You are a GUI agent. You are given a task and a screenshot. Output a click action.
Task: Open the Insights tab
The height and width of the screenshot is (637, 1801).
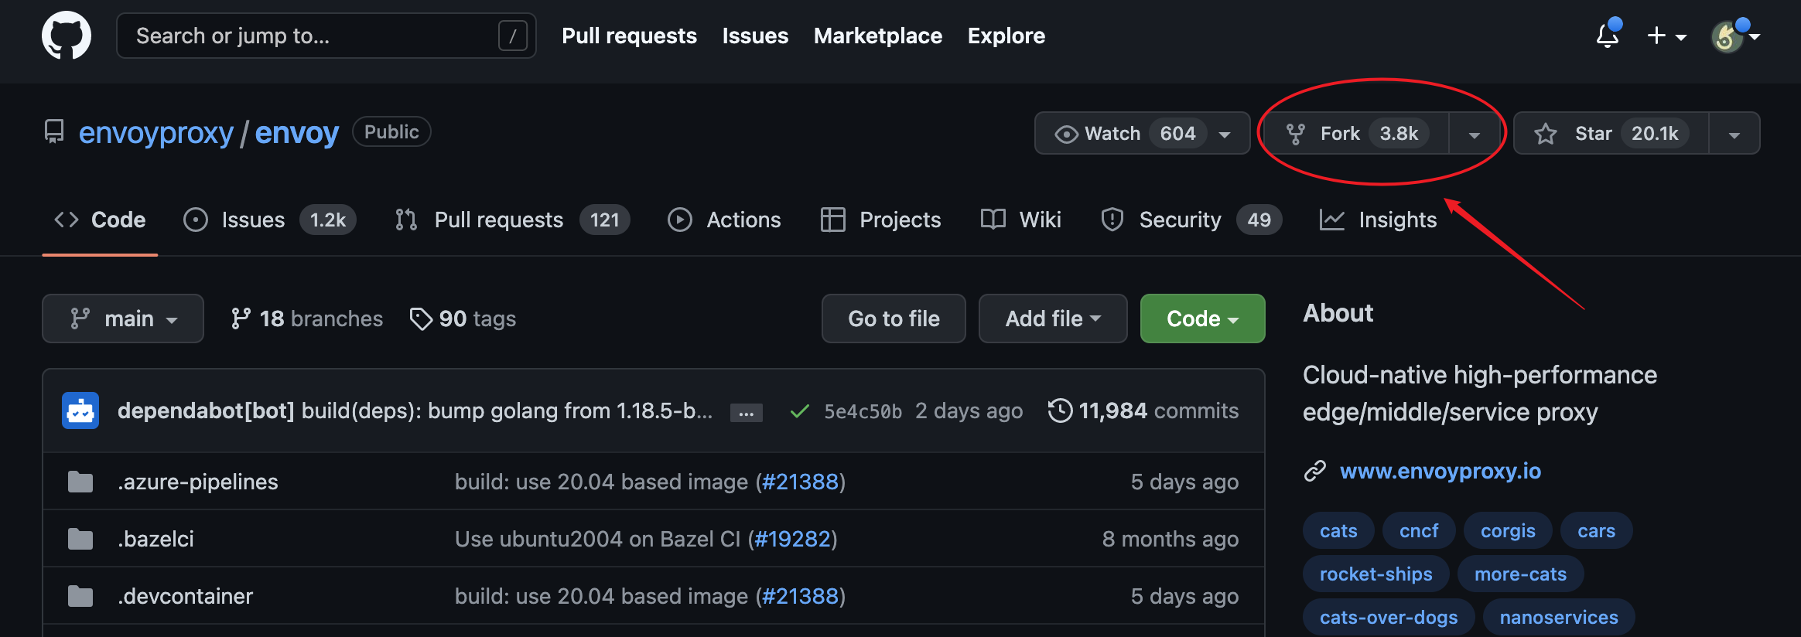point(1378,220)
